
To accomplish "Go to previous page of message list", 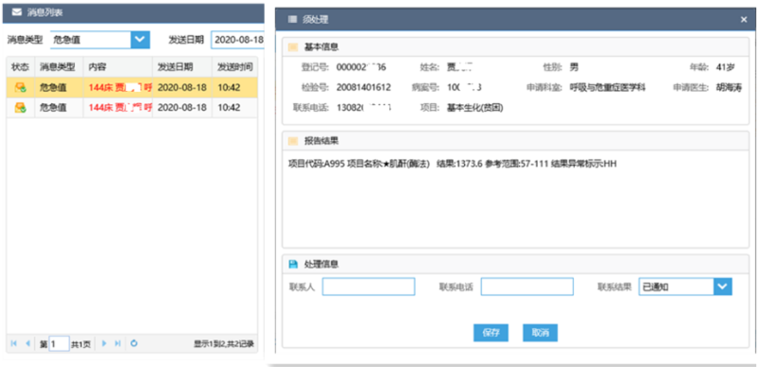I will coord(28,343).
